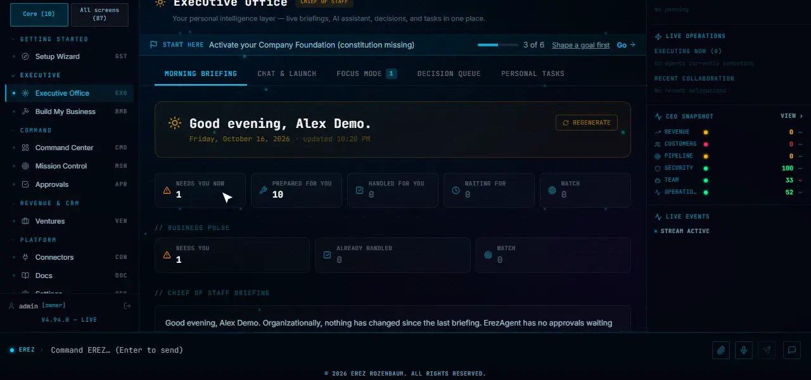The width and height of the screenshot is (811, 380).
Task: Click the Regenerate briefing button
Action: 587,123
